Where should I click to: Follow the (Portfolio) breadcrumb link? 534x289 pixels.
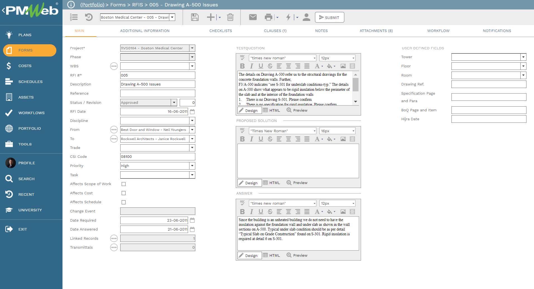(x=92, y=5)
